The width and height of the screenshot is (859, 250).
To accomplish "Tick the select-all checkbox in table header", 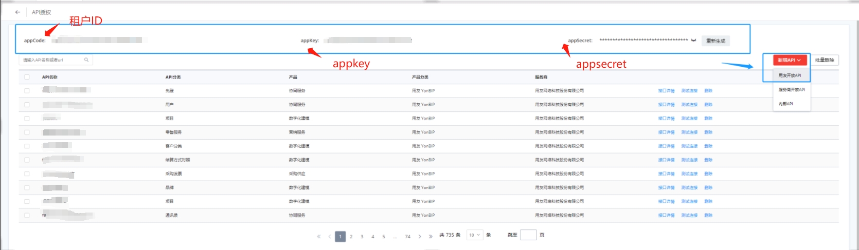I will (x=27, y=77).
